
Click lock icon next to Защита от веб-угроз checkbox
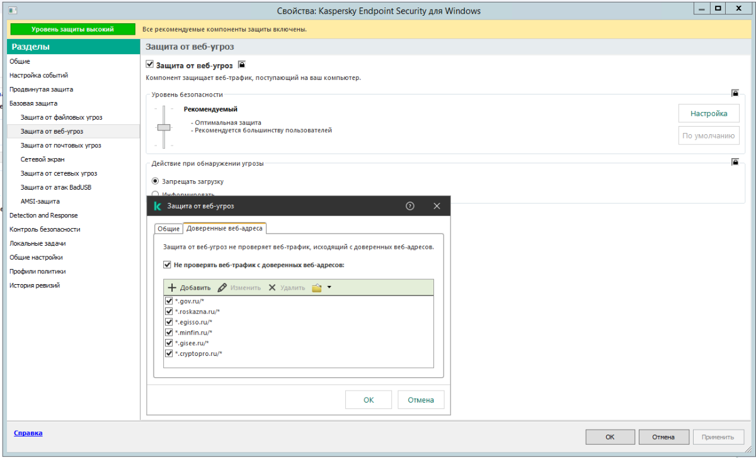click(x=242, y=64)
